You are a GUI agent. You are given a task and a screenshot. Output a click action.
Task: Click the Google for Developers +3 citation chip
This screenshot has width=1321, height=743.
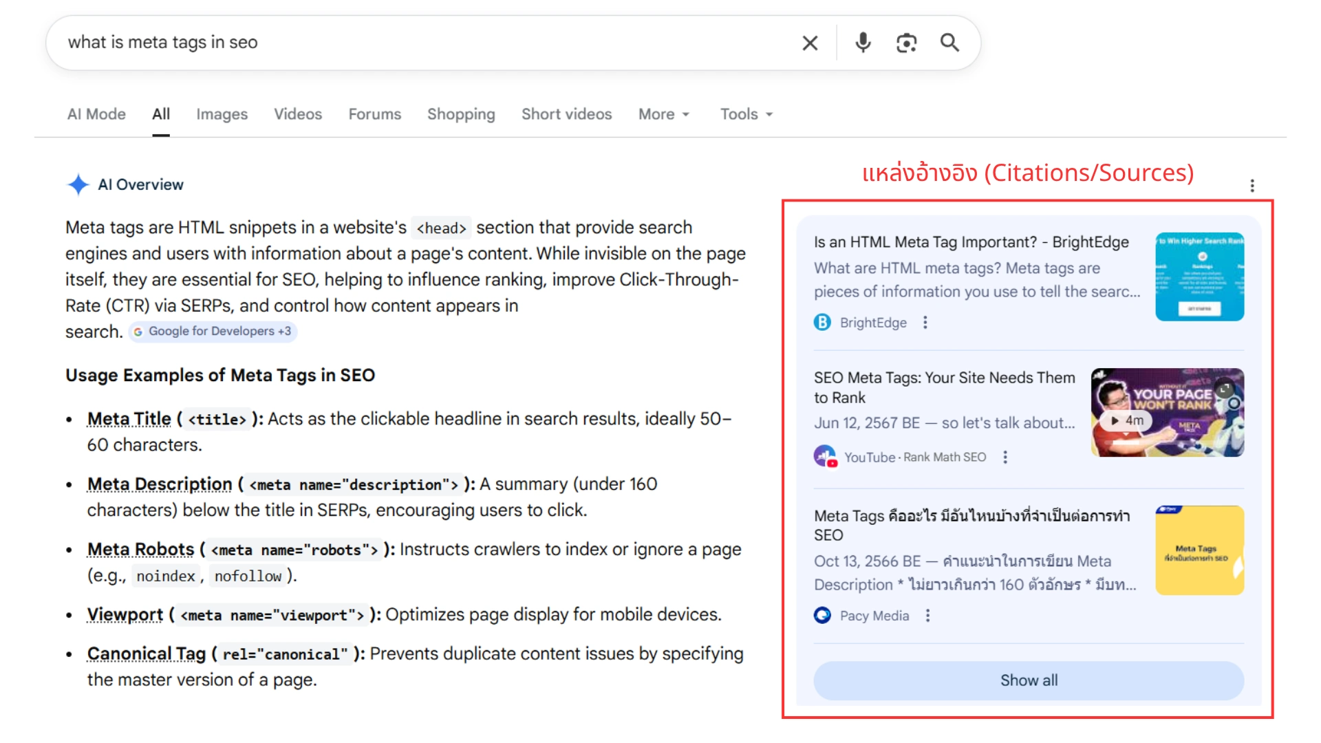(213, 332)
